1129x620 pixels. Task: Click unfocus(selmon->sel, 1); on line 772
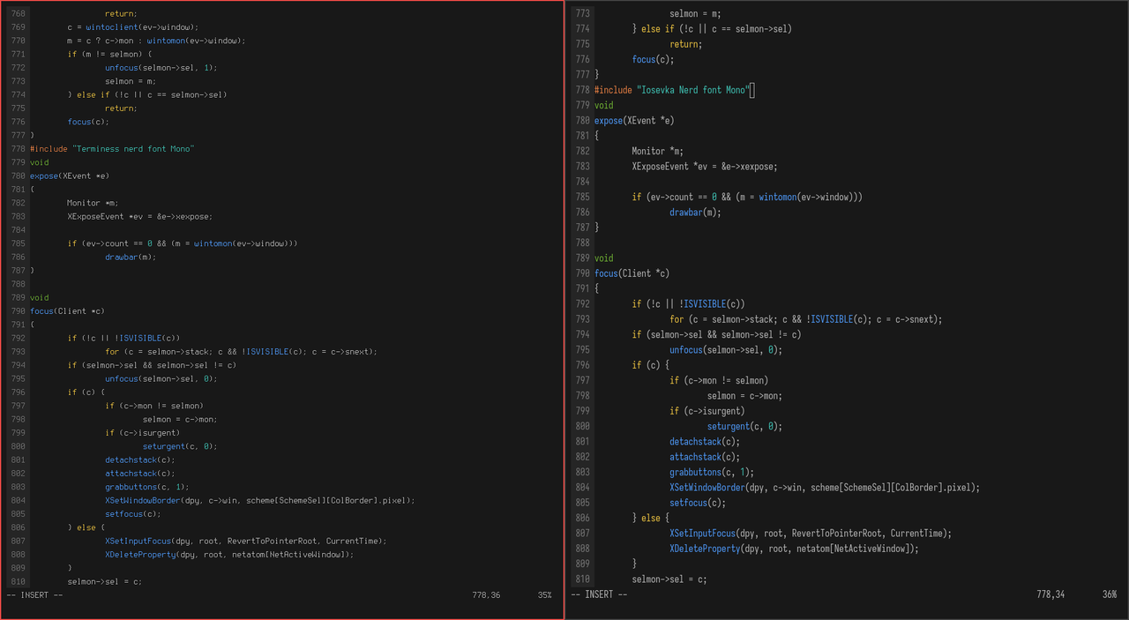161,68
